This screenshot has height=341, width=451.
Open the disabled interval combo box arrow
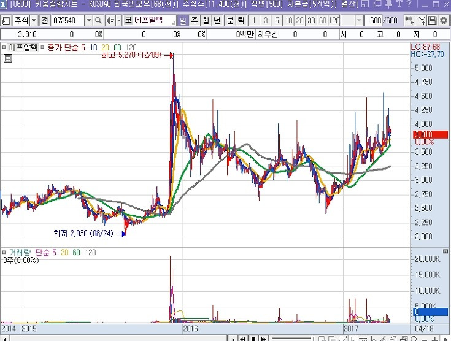[x=359, y=20]
